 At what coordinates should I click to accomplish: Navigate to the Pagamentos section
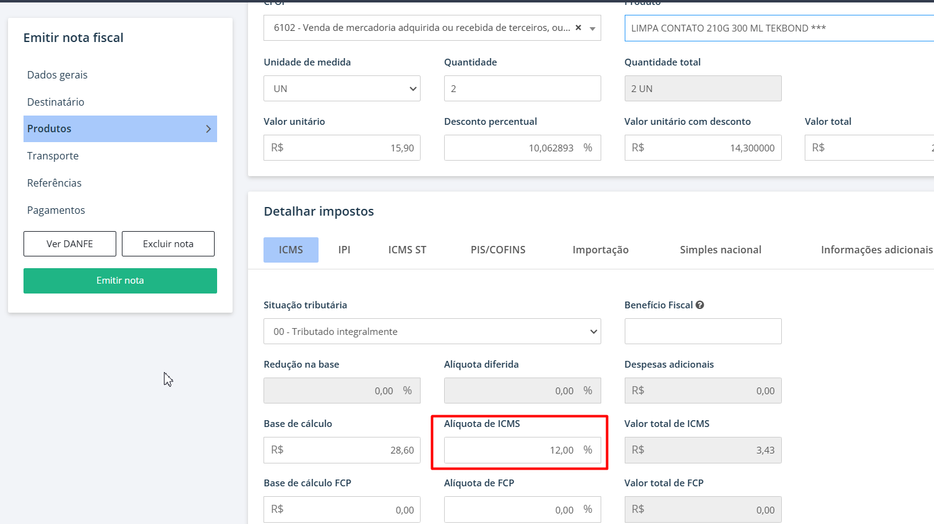(56, 210)
